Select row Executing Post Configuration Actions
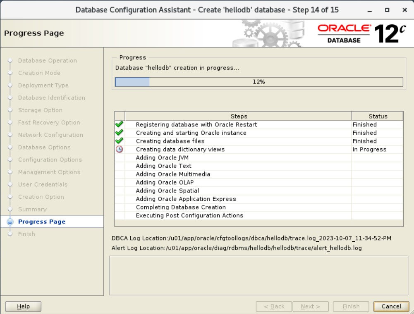This screenshot has width=414, height=314. coord(259,215)
